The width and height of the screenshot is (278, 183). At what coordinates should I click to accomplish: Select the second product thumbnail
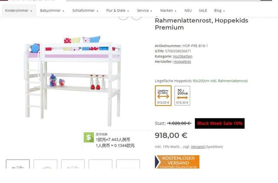click(x=45, y=164)
